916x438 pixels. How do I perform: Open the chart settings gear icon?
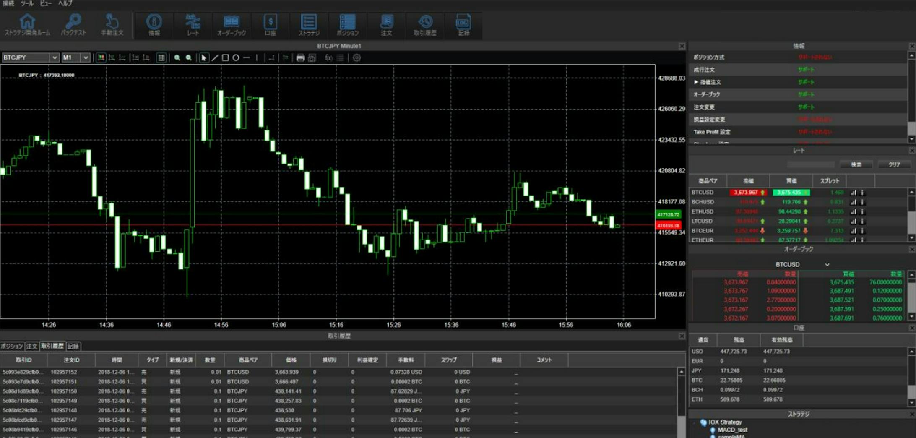click(x=356, y=57)
